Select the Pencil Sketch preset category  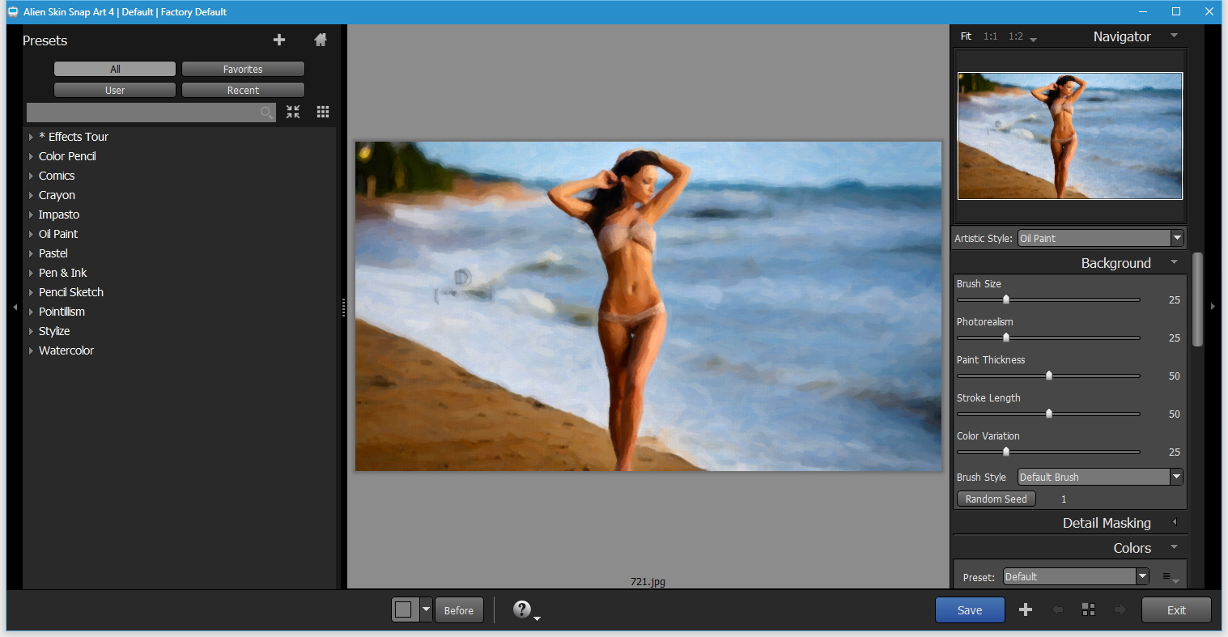[x=71, y=292]
